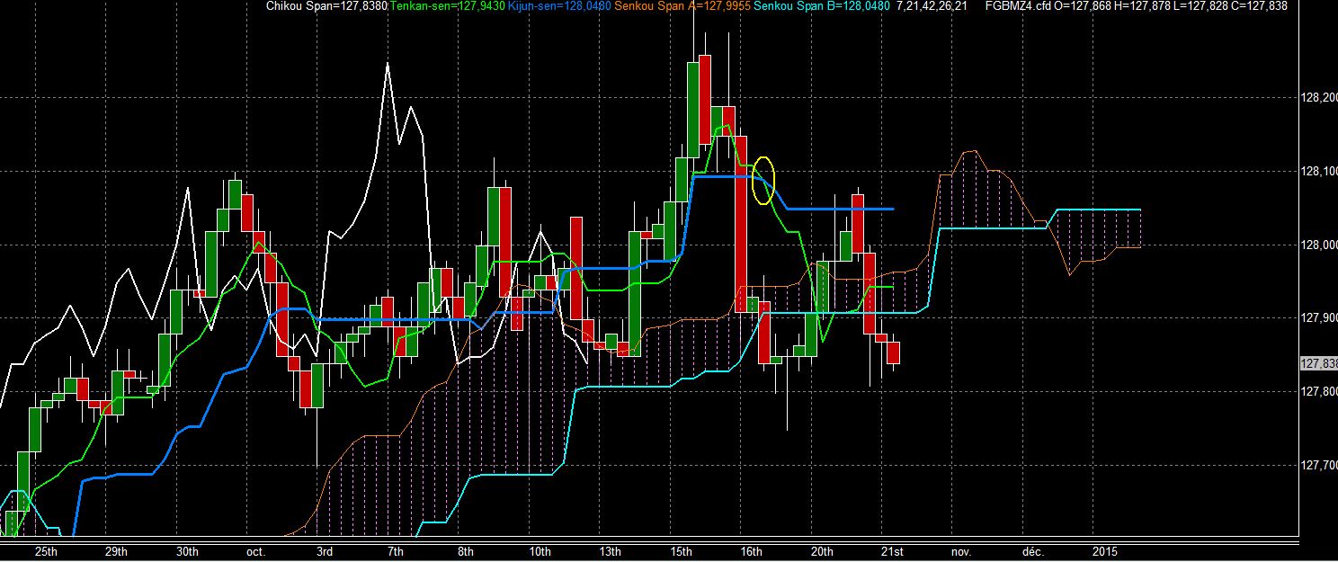The image size is (1338, 562).
Task: Click the 8th date label
Action: pyautogui.click(x=466, y=551)
